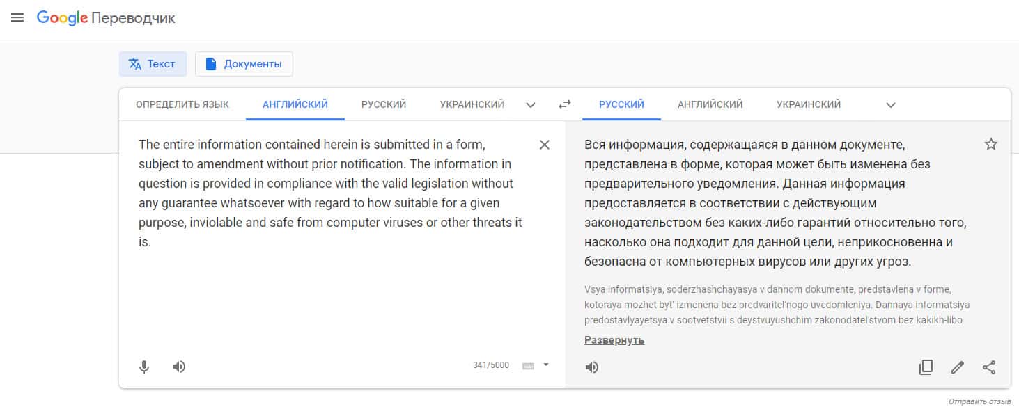Clear the source text
Viewport: 1019px width, 416px height.
545,145
